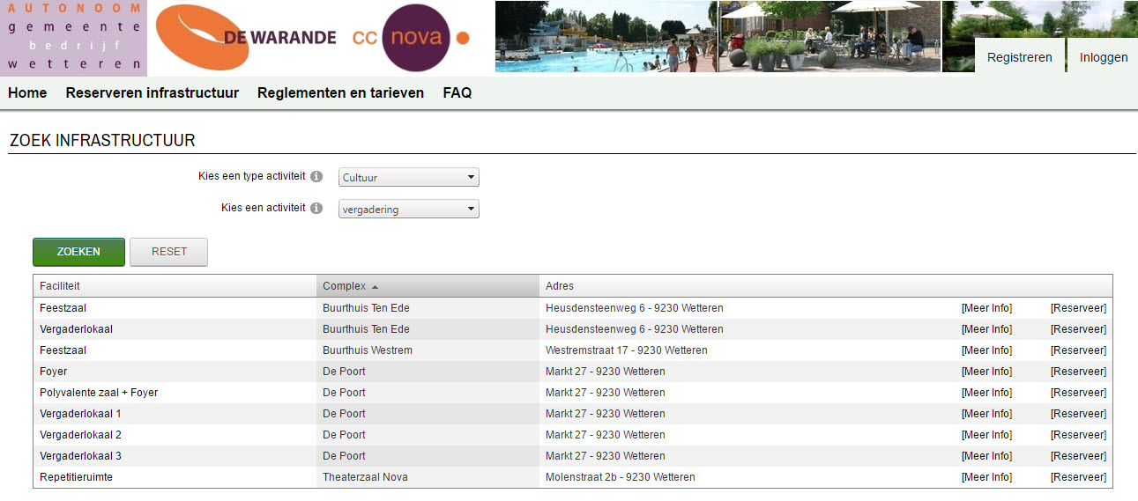Open Reserveren infrastructuur menu
Viewport: 1138px width, 501px height.
152,92
